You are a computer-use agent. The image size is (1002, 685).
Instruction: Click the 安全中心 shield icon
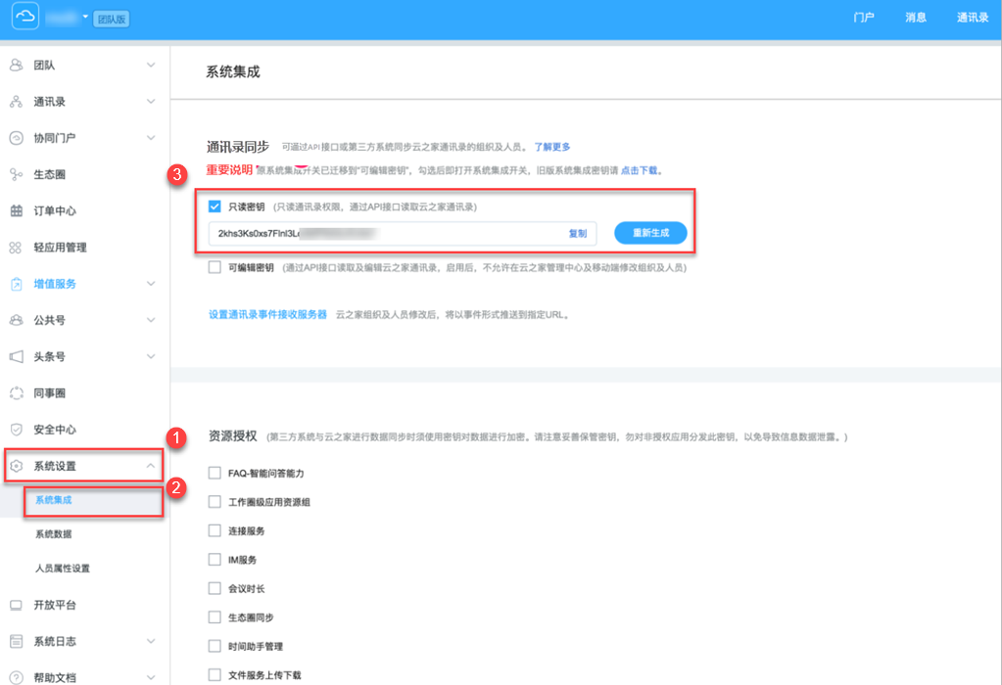coord(17,430)
